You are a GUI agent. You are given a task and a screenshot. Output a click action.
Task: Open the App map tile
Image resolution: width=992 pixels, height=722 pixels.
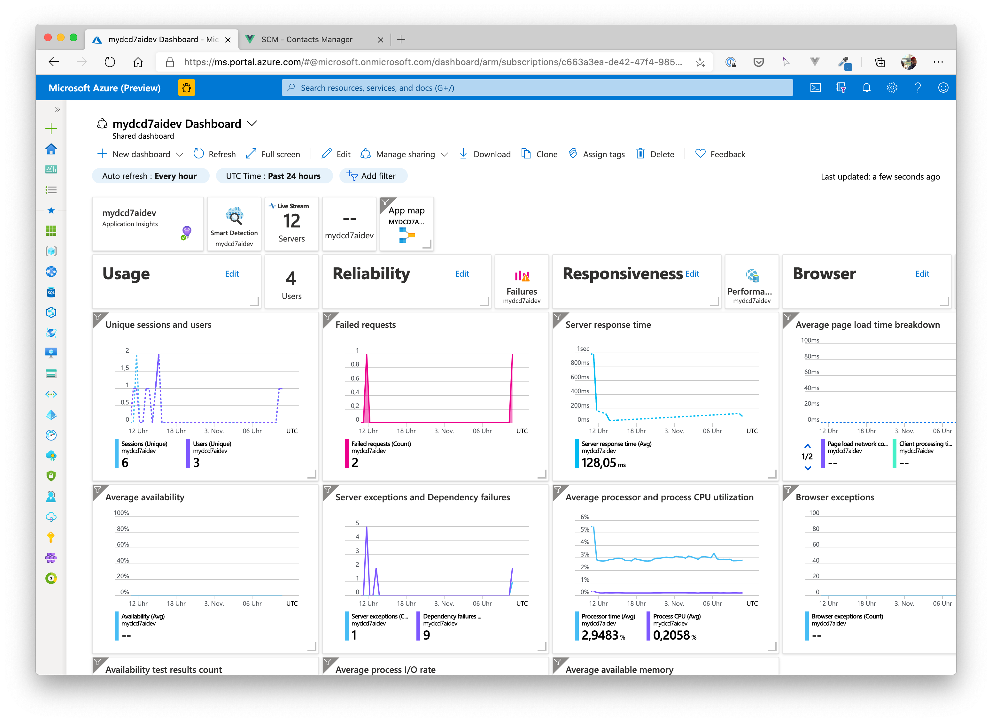coord(407,224)
